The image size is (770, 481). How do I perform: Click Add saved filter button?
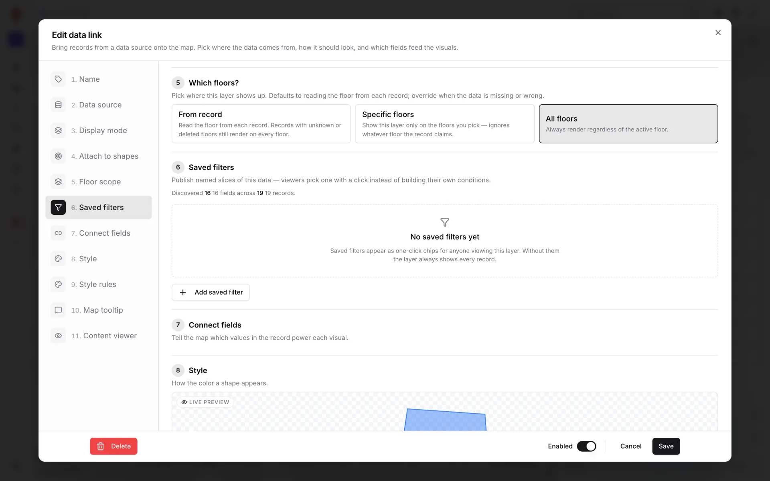pyautogui.click(x=211, y=292)
